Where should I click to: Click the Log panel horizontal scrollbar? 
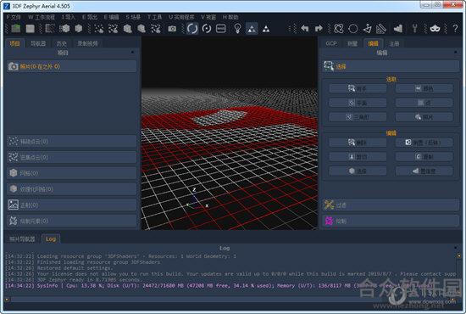click(x=230, y=300)
